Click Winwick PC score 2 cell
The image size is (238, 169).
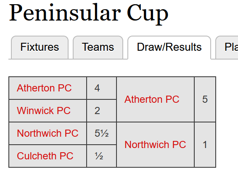(101, 111)
